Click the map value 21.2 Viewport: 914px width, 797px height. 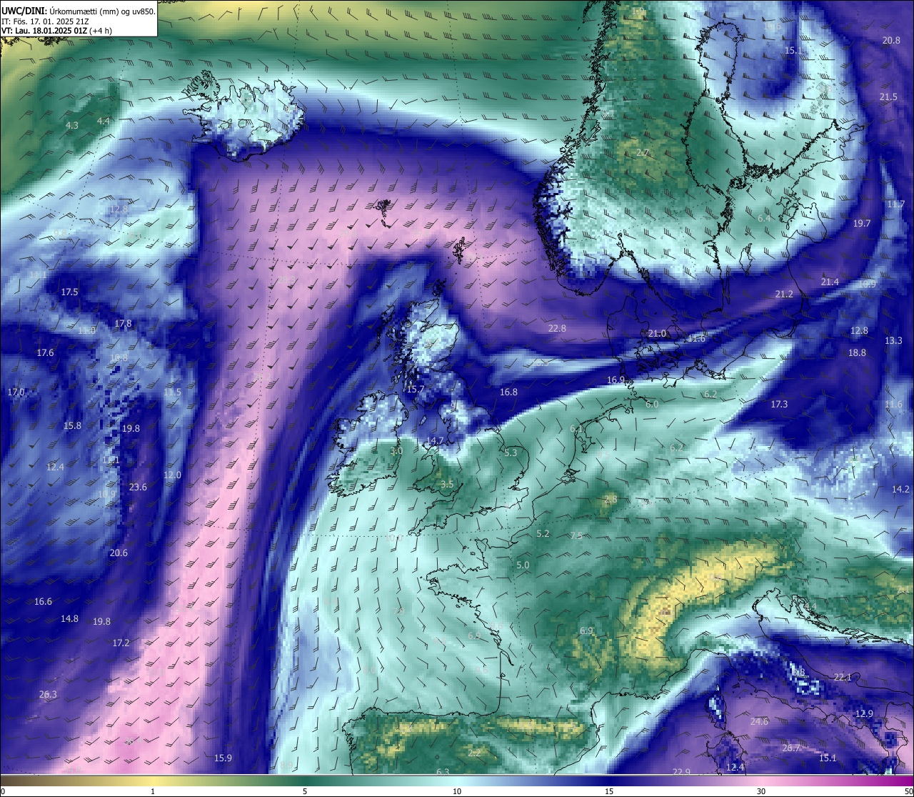click(x=783, y=294)
